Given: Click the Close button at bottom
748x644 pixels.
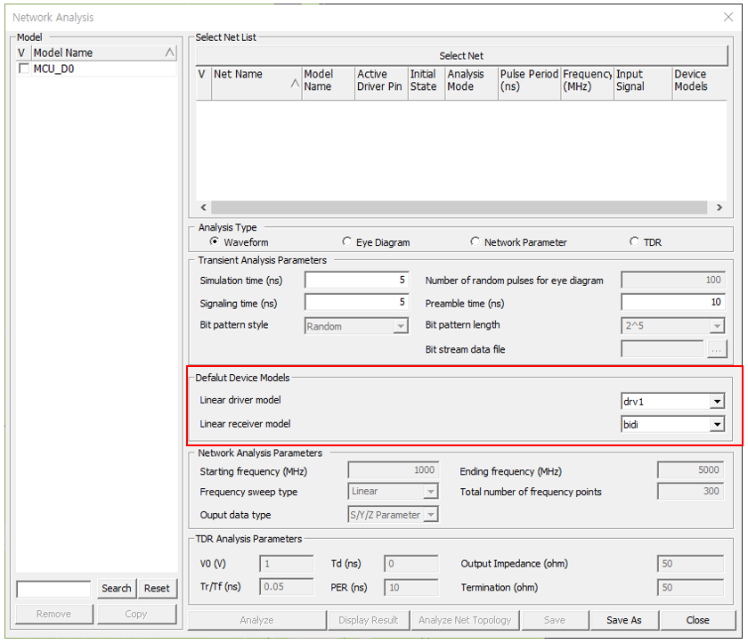Looking at the screenshot, I should click(697, 620).
